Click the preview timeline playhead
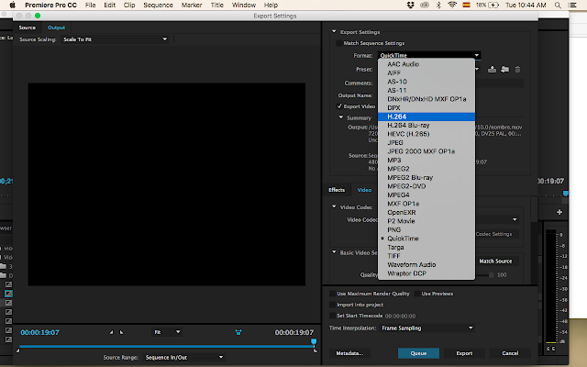587x367 pixels. (x=314, y=341)
